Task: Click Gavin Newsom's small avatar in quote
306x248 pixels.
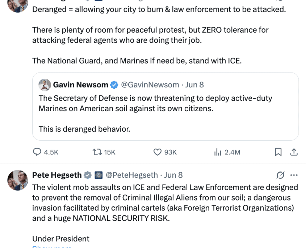Action: point(45,85)
